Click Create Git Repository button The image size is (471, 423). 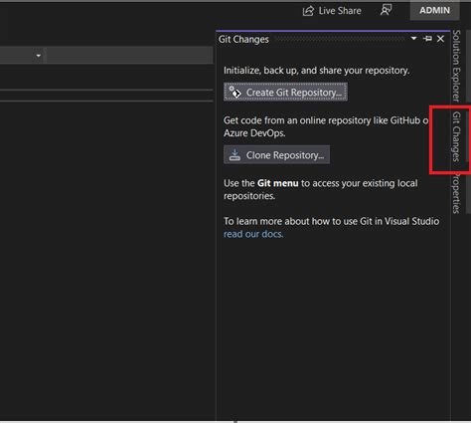(x=285, y=92)
